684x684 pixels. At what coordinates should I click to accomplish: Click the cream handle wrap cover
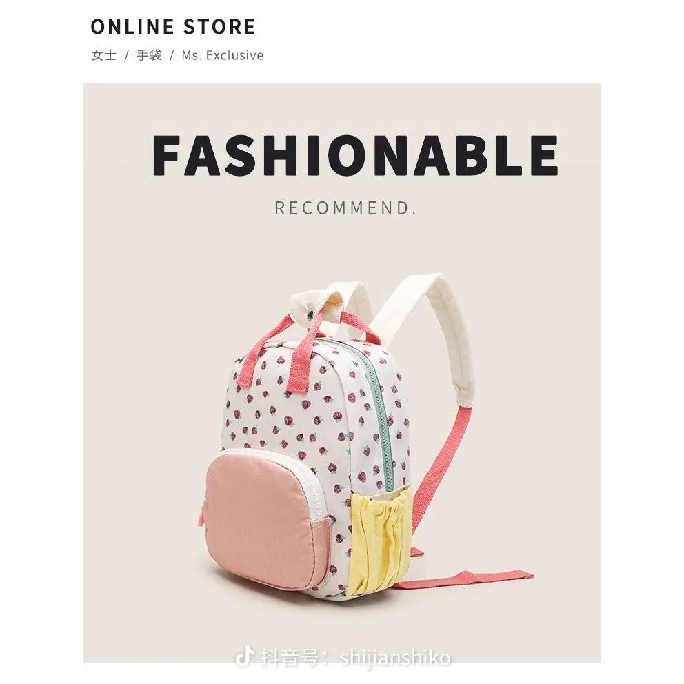click(312, 301)
